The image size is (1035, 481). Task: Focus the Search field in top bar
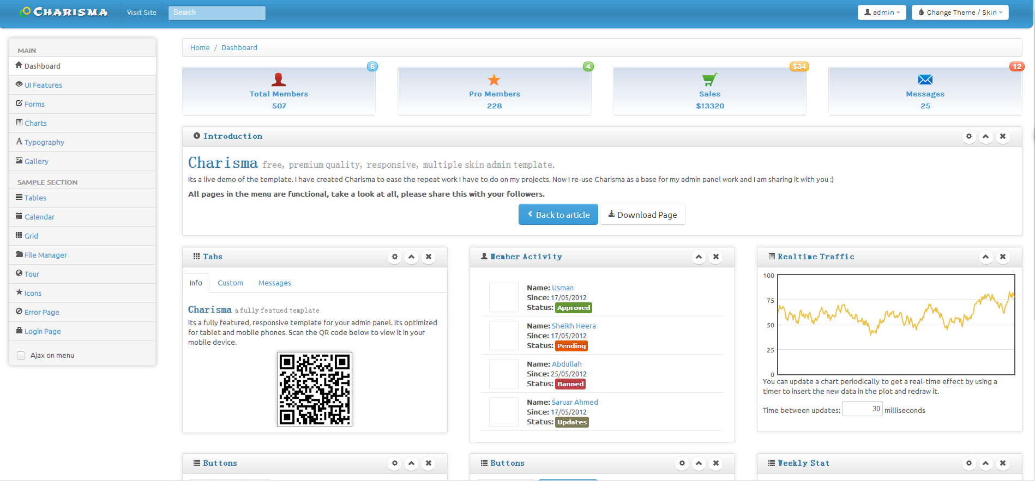217,13
